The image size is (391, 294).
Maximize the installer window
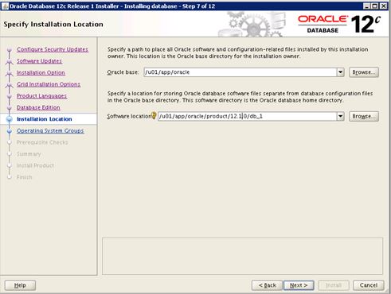click(375, 6)
